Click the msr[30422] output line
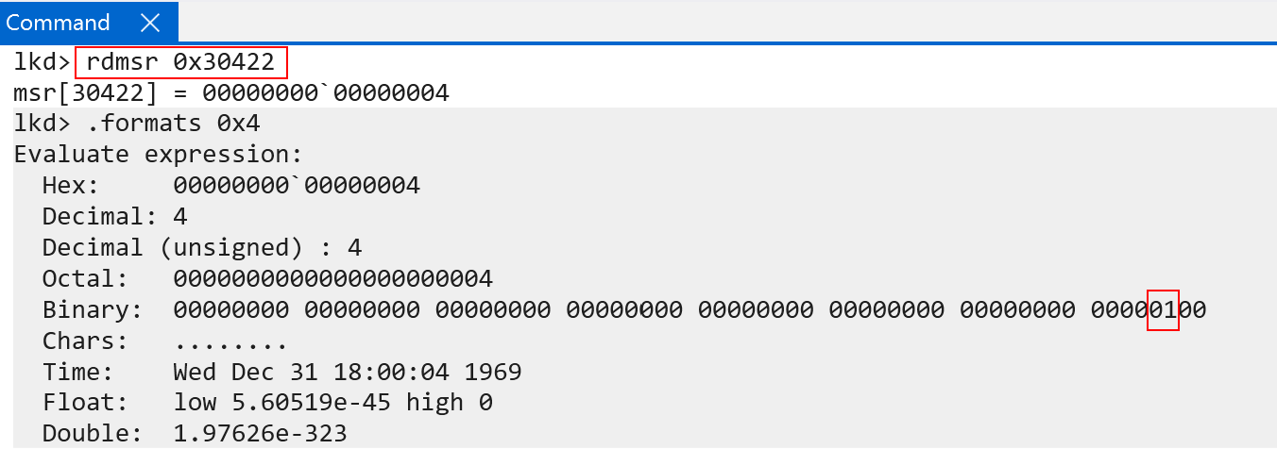1277x449 pixels. click(230, 93)
